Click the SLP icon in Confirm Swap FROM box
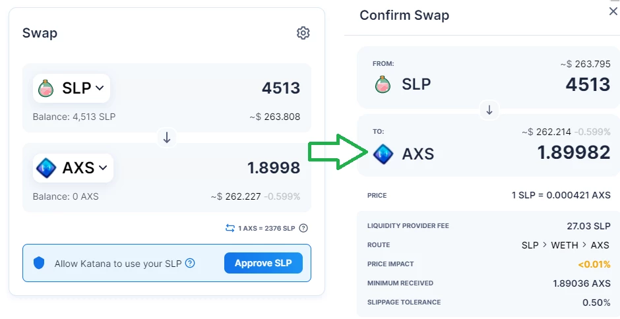The width and height of the screenshot is (620, 319). tap(383, 84)
